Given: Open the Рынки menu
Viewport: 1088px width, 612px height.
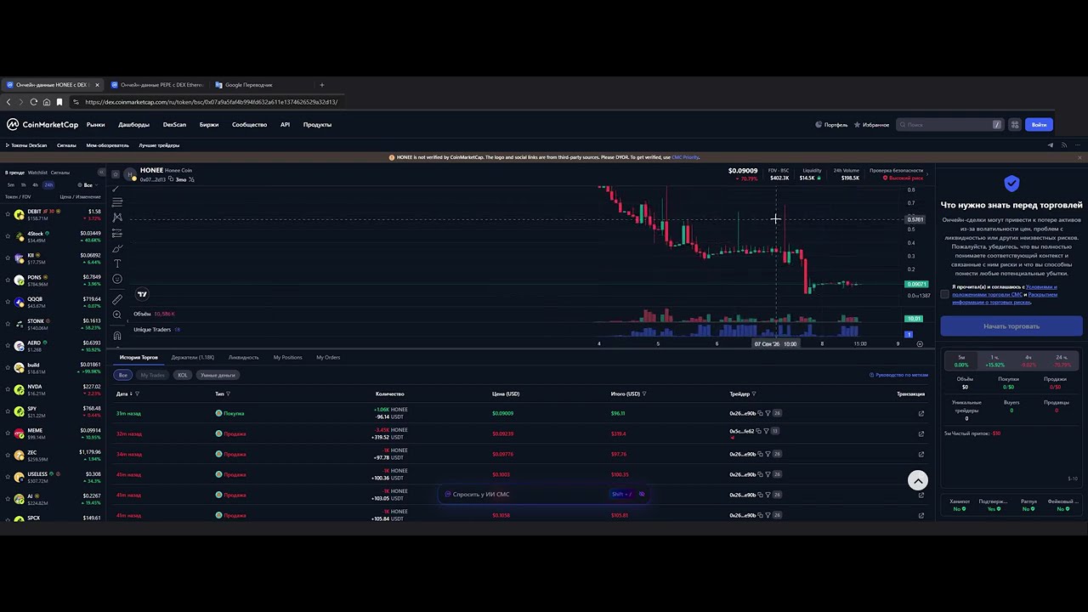Looking at the screenshot, I should point(95,125).
